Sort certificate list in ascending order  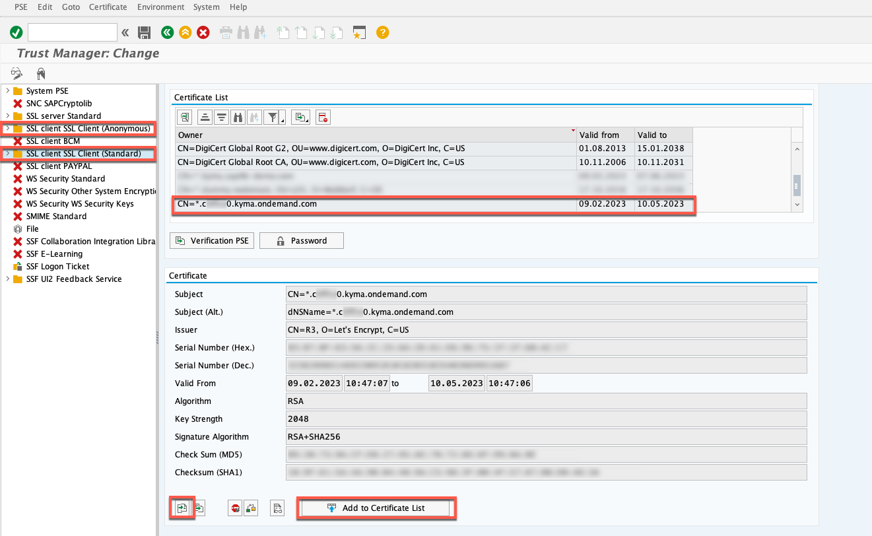[206, 117]
